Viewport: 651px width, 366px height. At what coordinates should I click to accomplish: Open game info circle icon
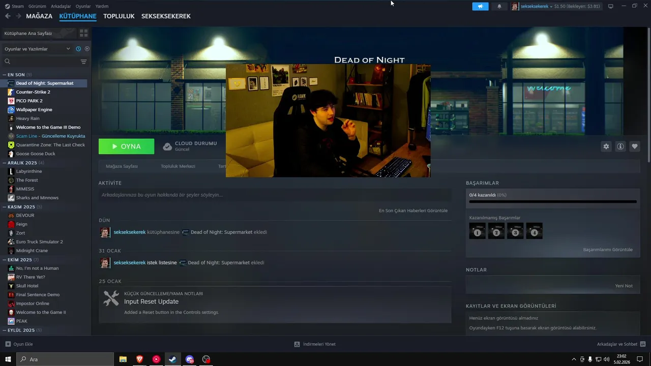pos(620,146)
